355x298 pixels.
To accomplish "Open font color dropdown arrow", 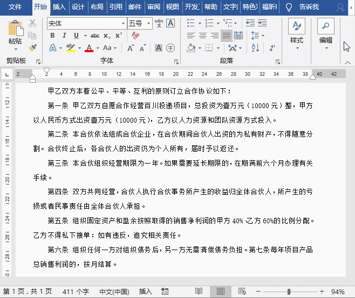I will coord(98,48).
